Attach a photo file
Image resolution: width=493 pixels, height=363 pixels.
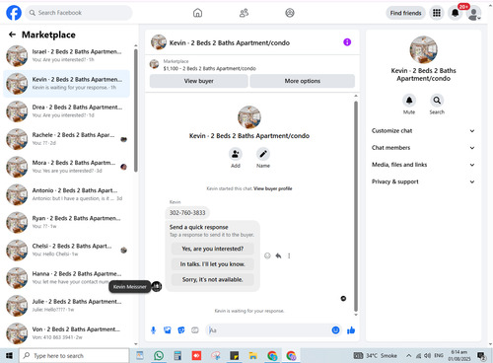coord(168,330)
